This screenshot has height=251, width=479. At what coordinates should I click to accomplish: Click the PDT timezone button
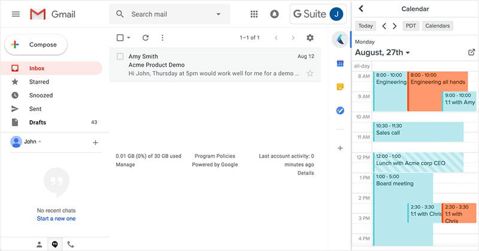(411, 26)
